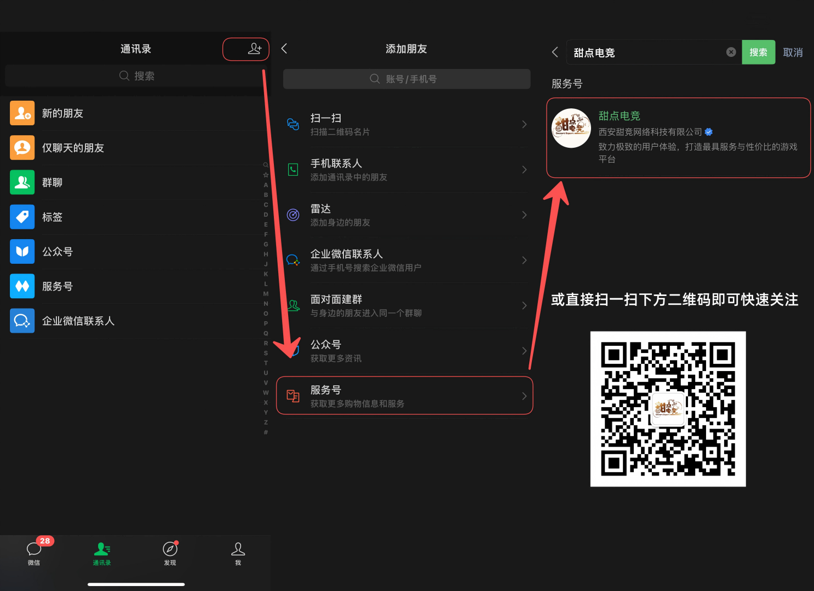Screen dimensions: 814x591
Task: Open 企业微信联系人 icon in contacts list
Action: click(22, 321)
